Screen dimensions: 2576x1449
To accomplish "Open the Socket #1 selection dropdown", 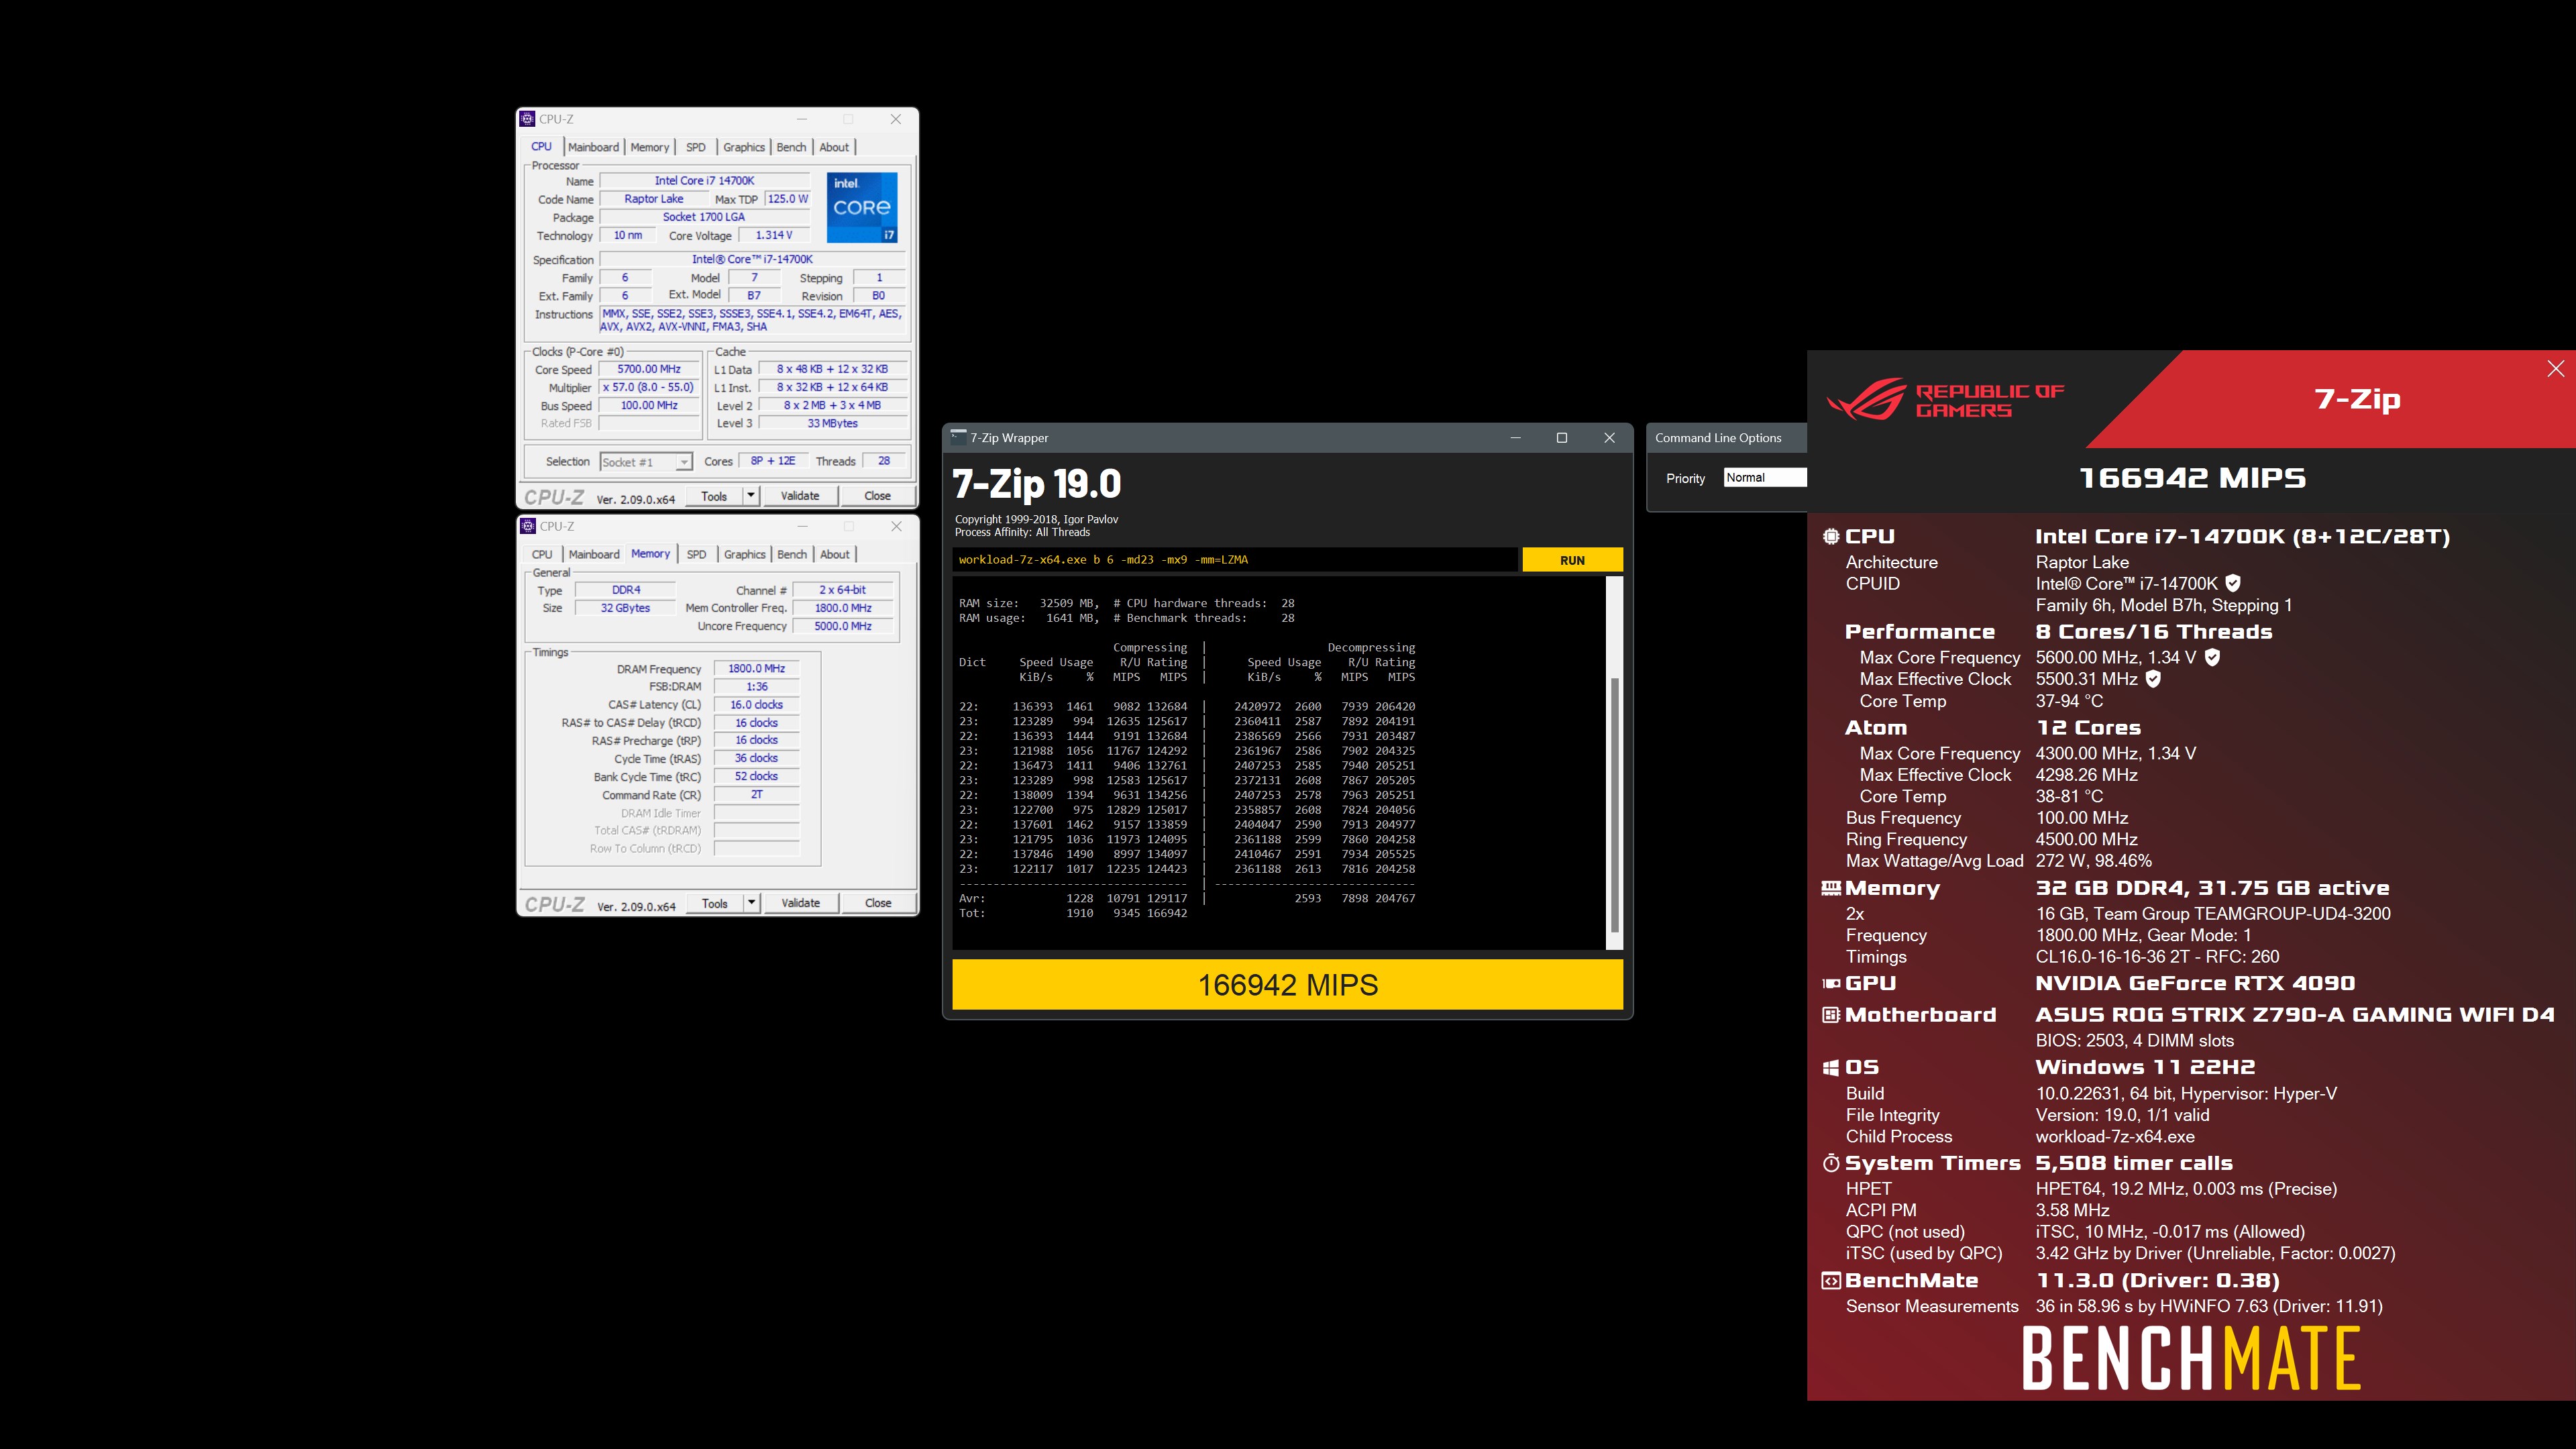I will tap(646, 462).
